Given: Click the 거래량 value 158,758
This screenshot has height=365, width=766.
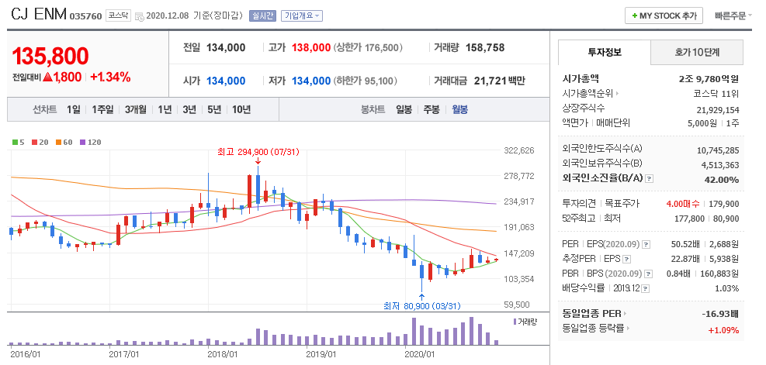Looking at the screenshot, I should (485, 48).
